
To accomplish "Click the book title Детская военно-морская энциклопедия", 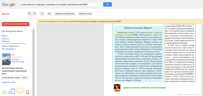I will pos(14,71).
